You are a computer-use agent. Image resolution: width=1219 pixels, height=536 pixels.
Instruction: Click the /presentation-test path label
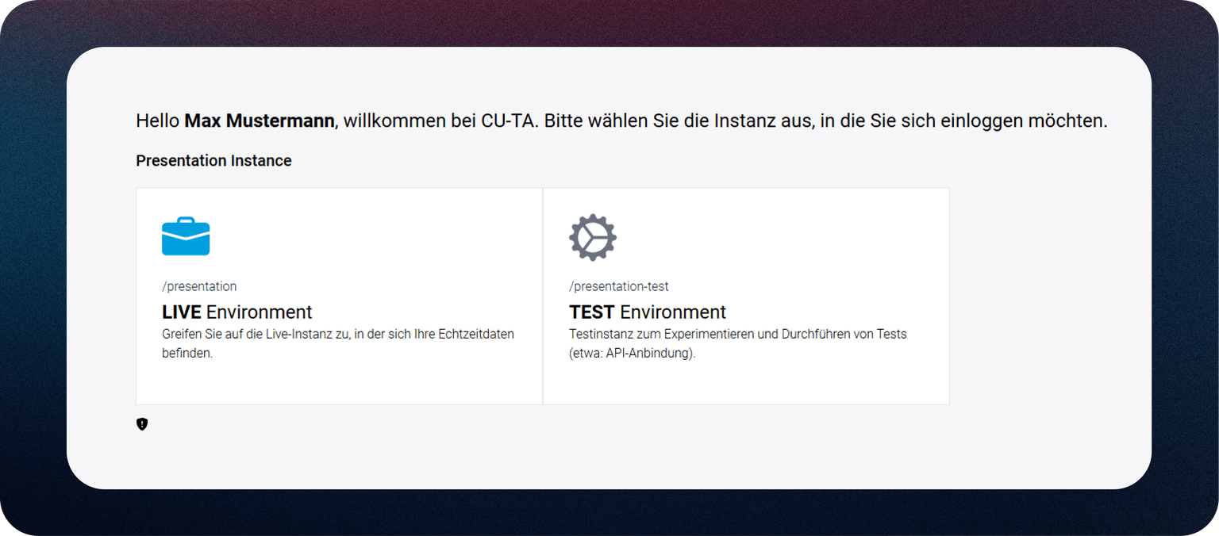click(618, 286)
